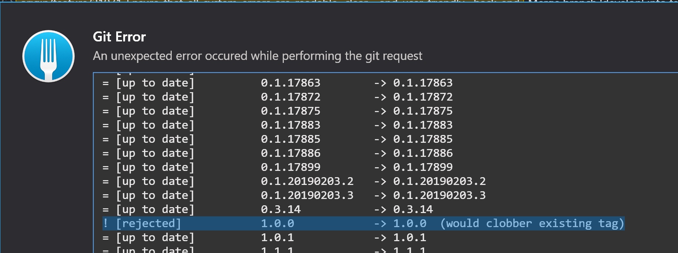Expand the partially visible 1.1.1 log row

point(259,250)
